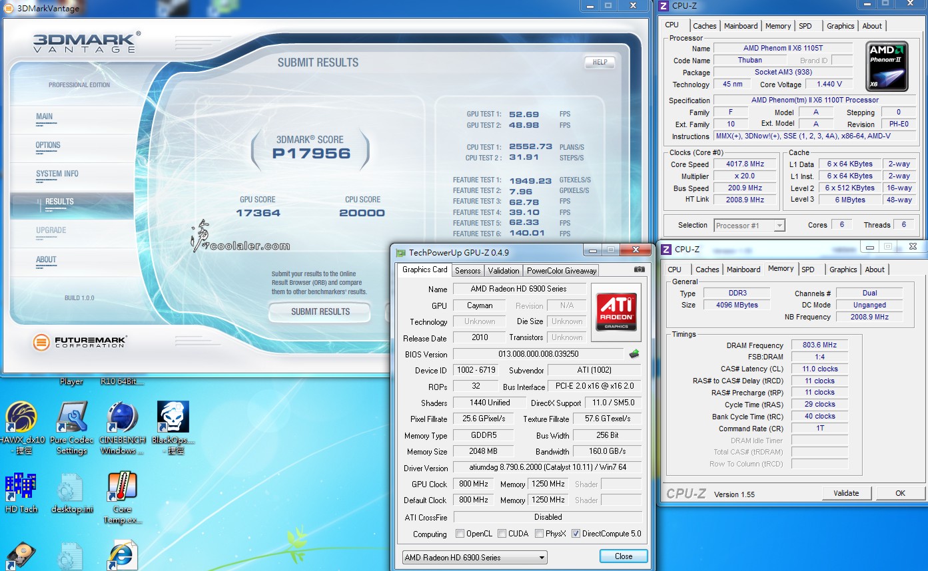Open the Processor #1 selection dropdown

(x=749, y=226)
